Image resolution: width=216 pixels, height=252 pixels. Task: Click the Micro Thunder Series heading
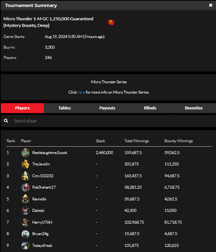click(109, 82)
